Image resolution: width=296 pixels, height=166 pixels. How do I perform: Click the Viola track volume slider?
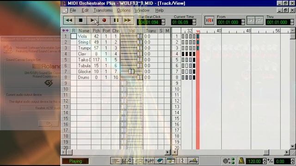pos(140,36)
